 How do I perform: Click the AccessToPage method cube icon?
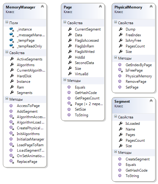(11, 106)
